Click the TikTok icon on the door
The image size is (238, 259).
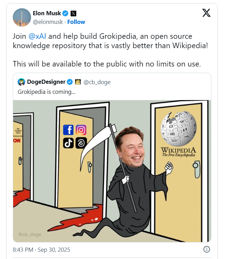point(68,143)
